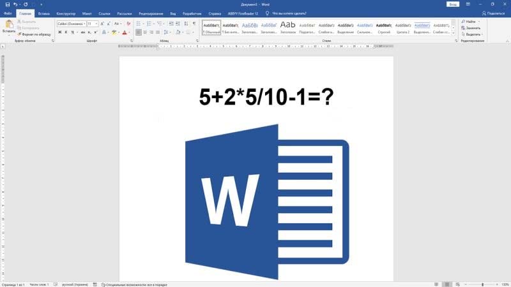The image size is (511, 287).
Task: Toggle Show paragraph marks (¶)
Action: pyautogui.click(x=194, y=24)
